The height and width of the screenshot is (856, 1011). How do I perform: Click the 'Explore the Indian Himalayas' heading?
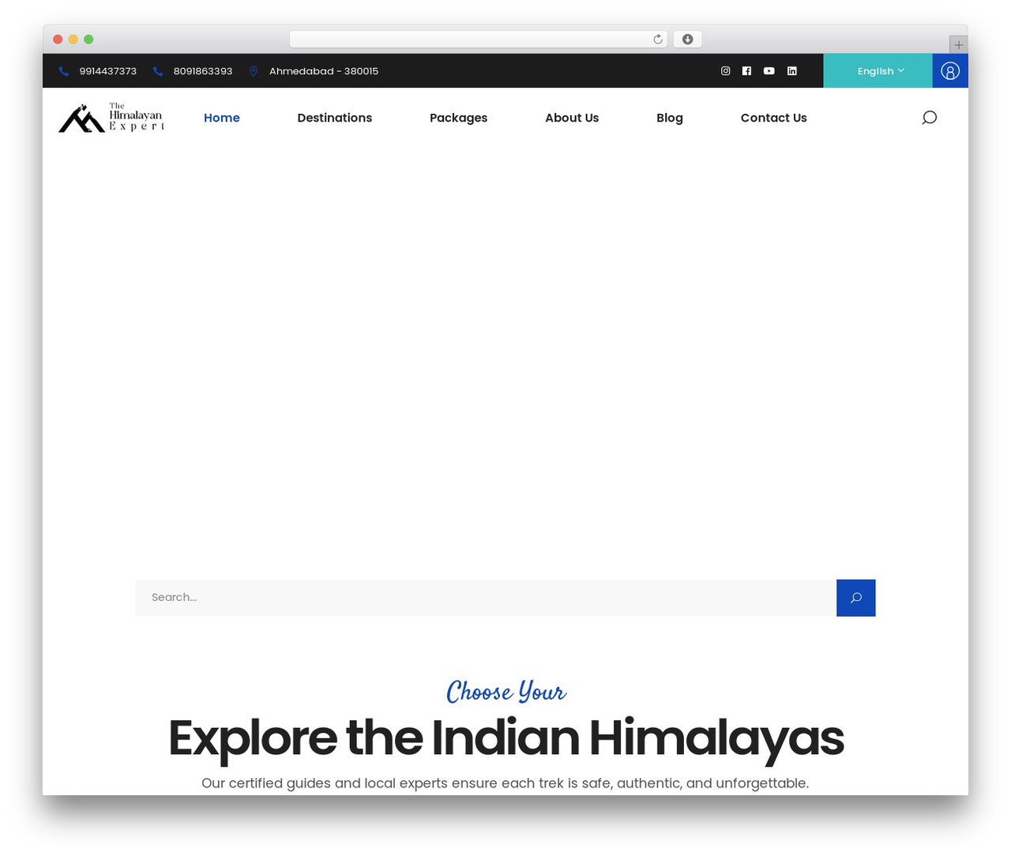[505, 738]
